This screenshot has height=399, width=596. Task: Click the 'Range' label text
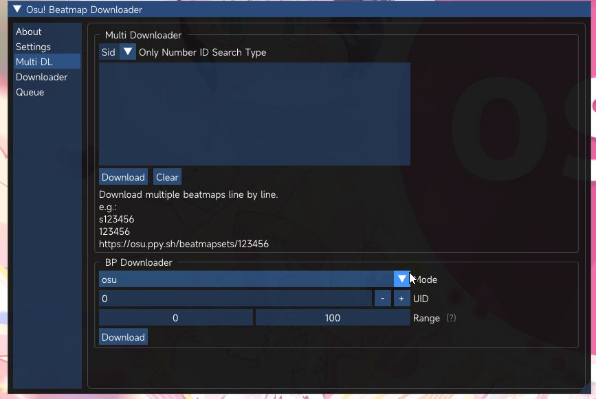(426, 318)
